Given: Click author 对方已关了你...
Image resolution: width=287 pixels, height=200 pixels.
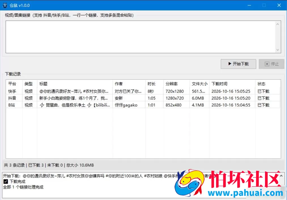Looking at the screenshot, I should pyautogui.click(x=128, y=91).
